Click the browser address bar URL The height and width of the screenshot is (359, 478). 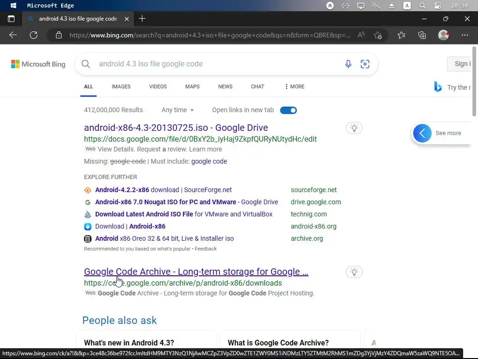(x=210, y=35)
